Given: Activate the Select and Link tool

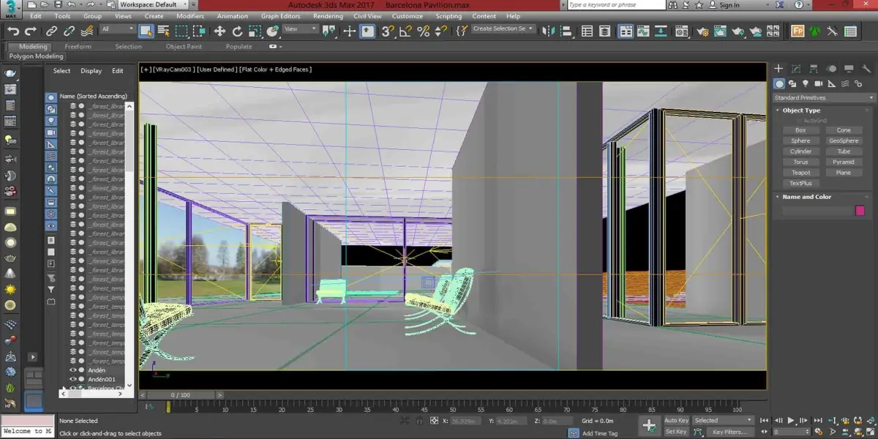Looking at the screenshot, I should [51, 31].
